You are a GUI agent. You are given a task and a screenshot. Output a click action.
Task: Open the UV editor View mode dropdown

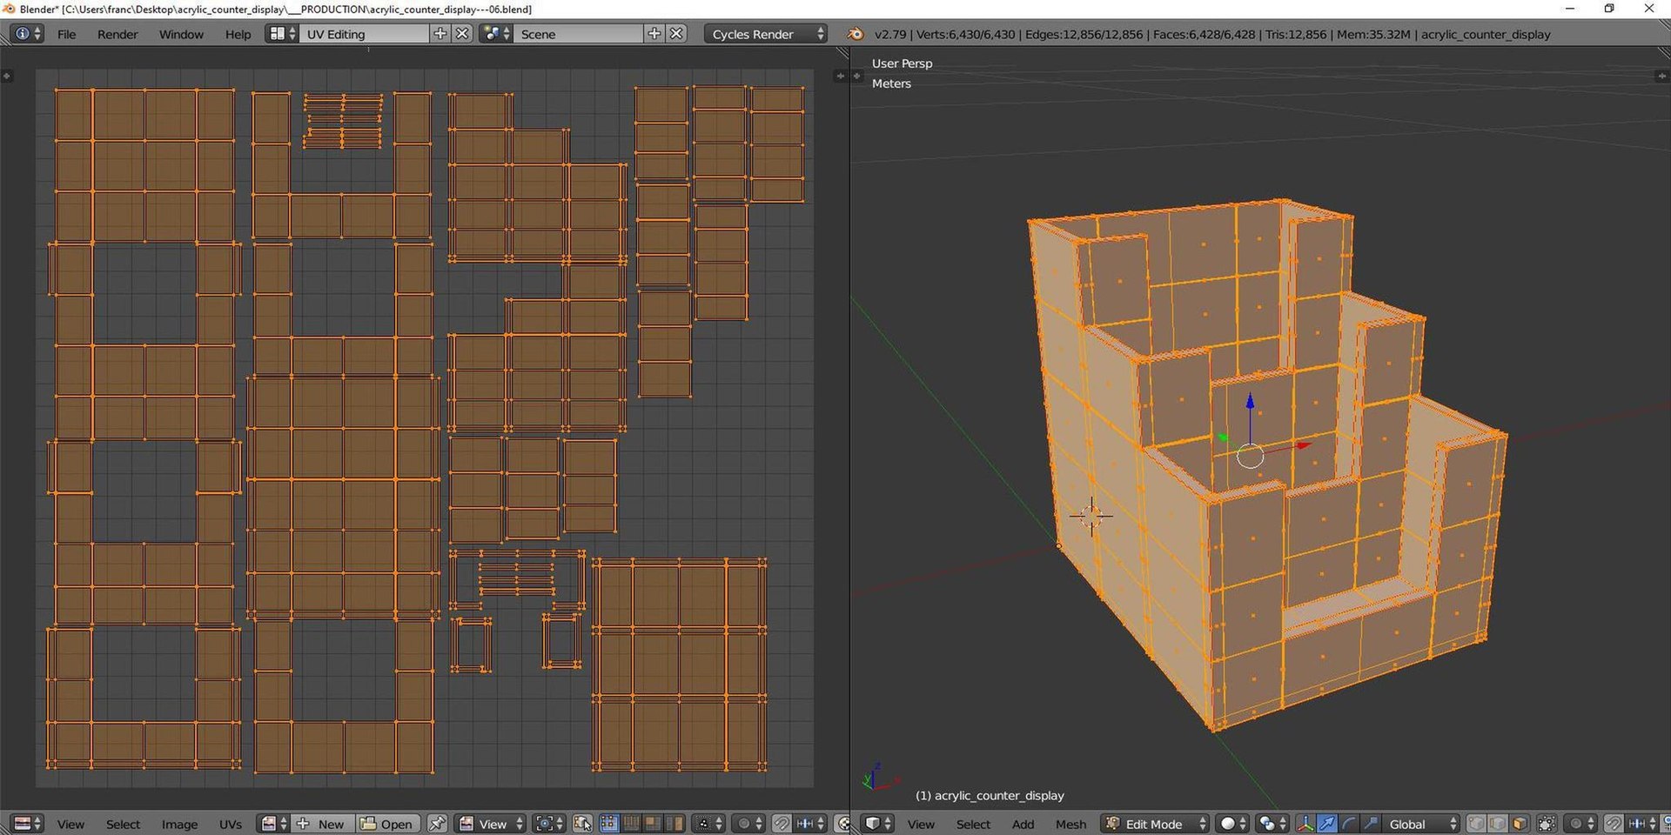491,824
